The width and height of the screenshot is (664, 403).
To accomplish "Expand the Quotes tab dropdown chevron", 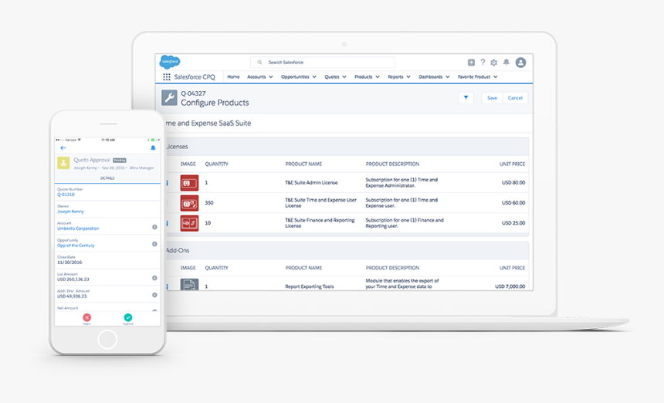I will click(x=344, y=77).
